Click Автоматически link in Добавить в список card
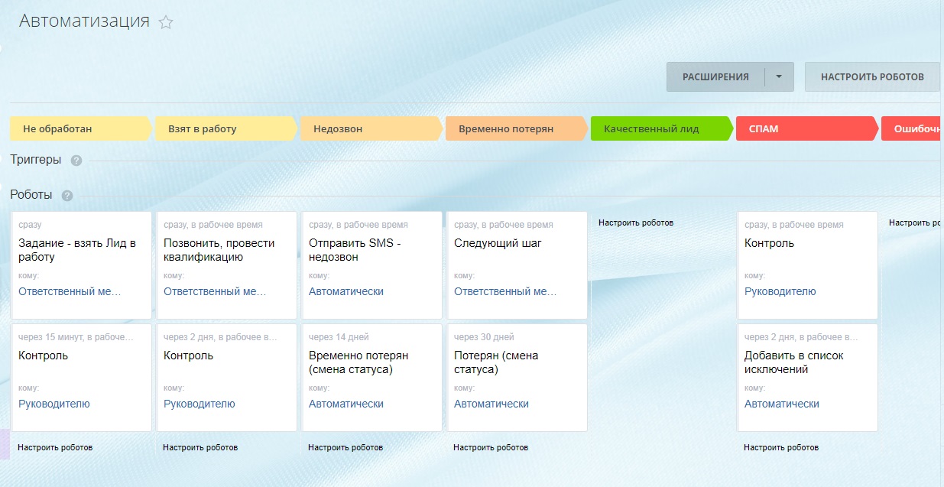The width and height of the screenshot is (944, 487). [782, 404]
